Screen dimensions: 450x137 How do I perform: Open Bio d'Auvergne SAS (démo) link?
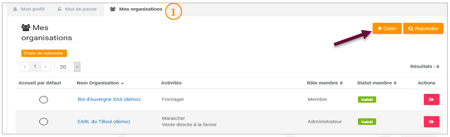point(109,99)
